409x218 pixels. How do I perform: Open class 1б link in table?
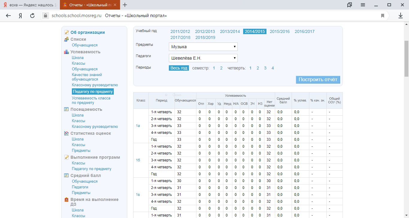click(138, 160)
